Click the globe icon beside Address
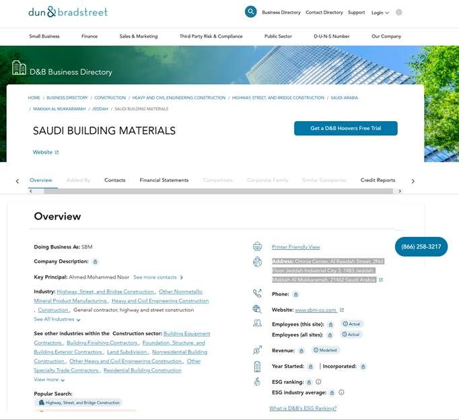Screen dimensions: 459x420 257,262
